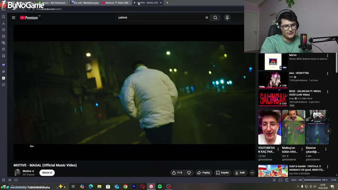Open Spotify from taskbar
This screenshot has height=190, width=338.
[x=160, y=187]
